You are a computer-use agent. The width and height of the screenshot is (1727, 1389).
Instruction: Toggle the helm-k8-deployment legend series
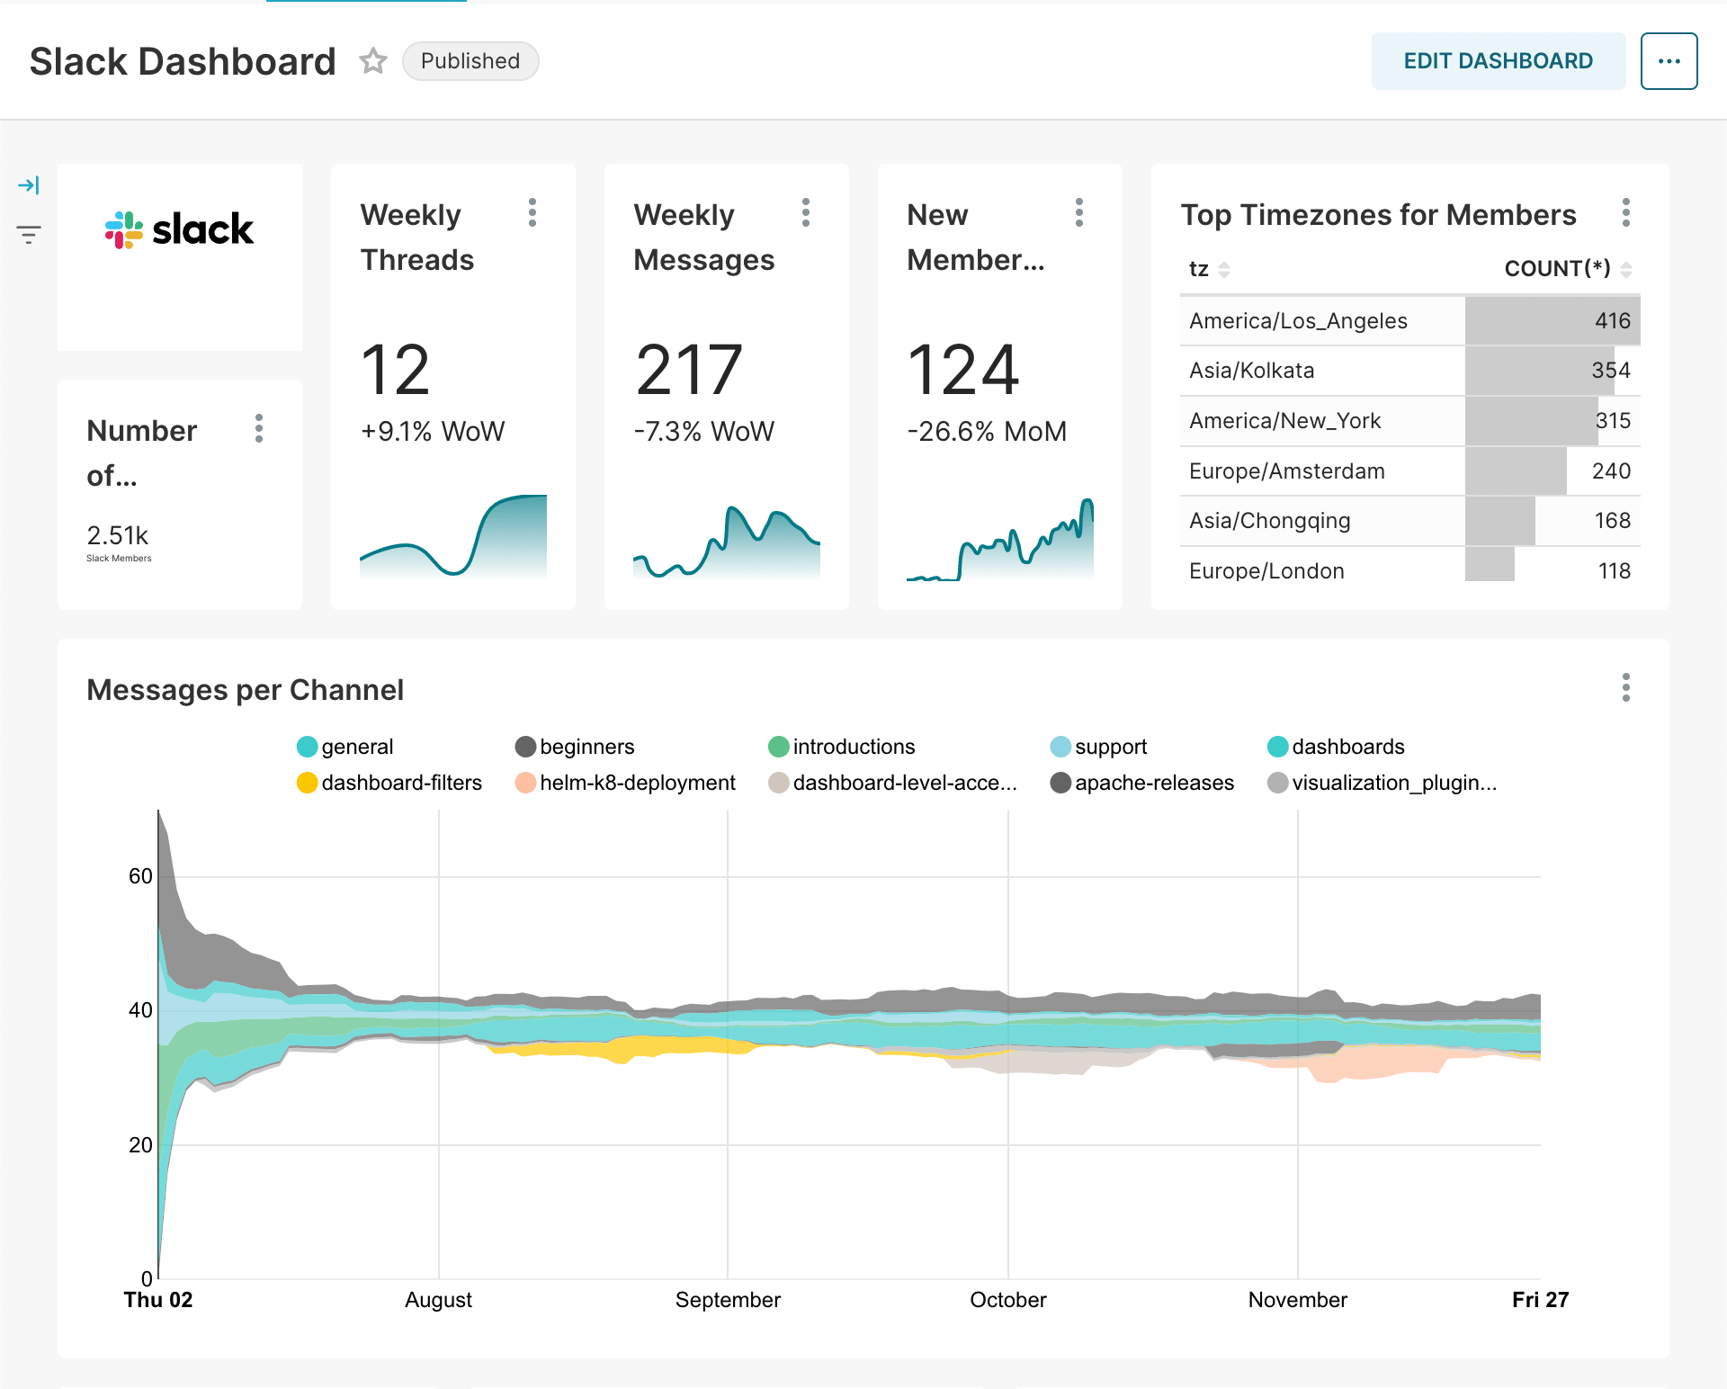pos(636,783)
